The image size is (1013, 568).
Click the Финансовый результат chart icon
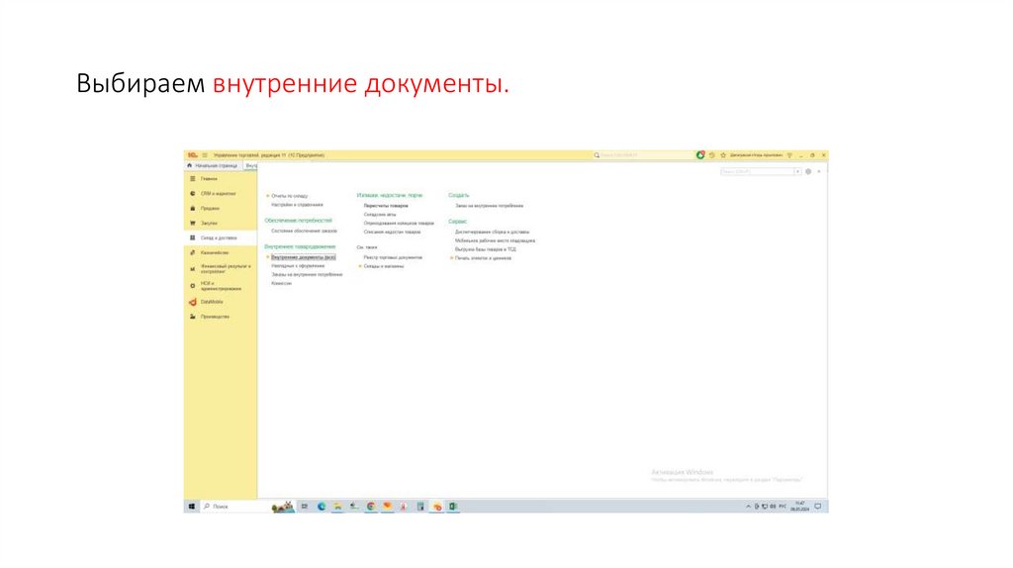(193, 269)
